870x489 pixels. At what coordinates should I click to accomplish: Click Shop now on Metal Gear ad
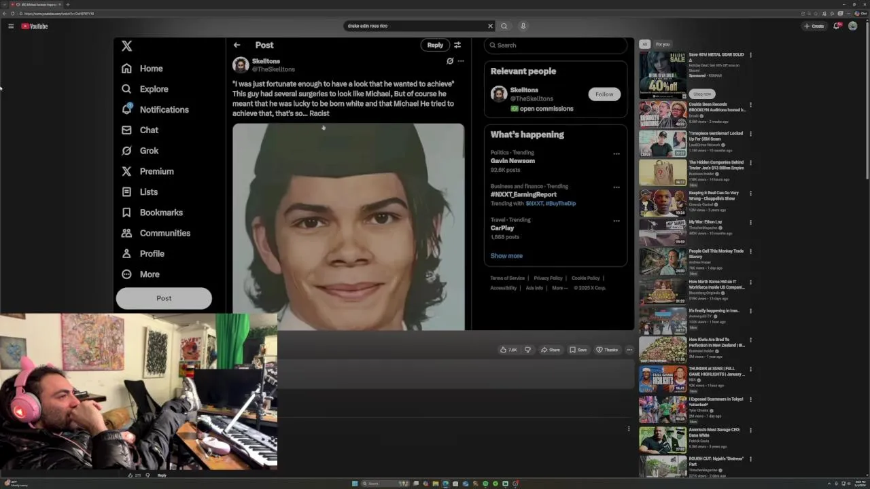(x=702, y=94)
